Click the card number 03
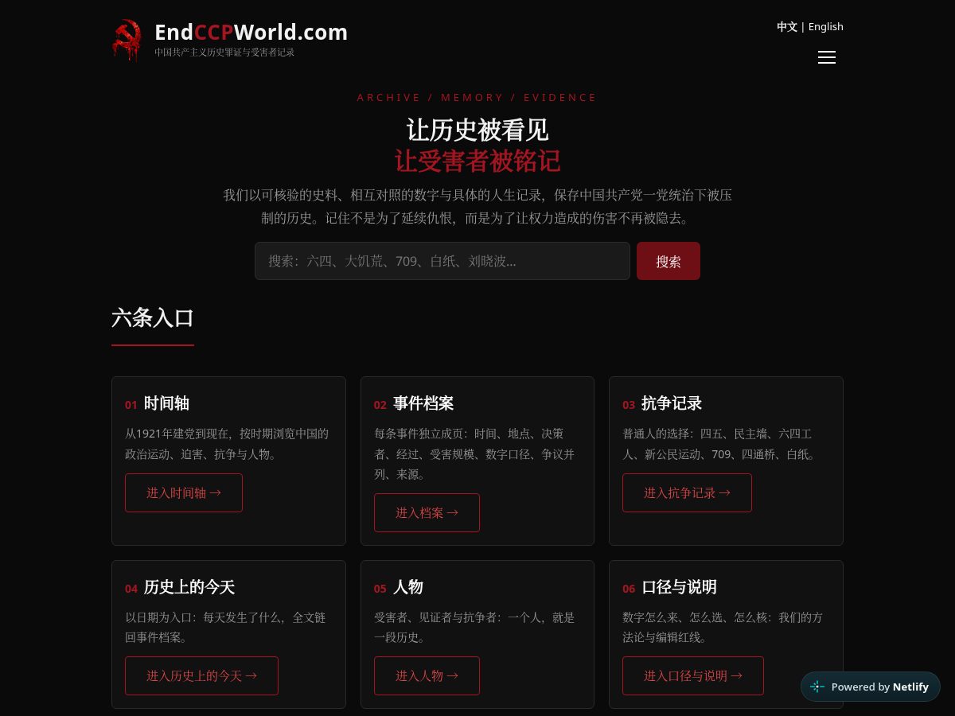Viewport: 955px width, 716px height. pos(629,405)
